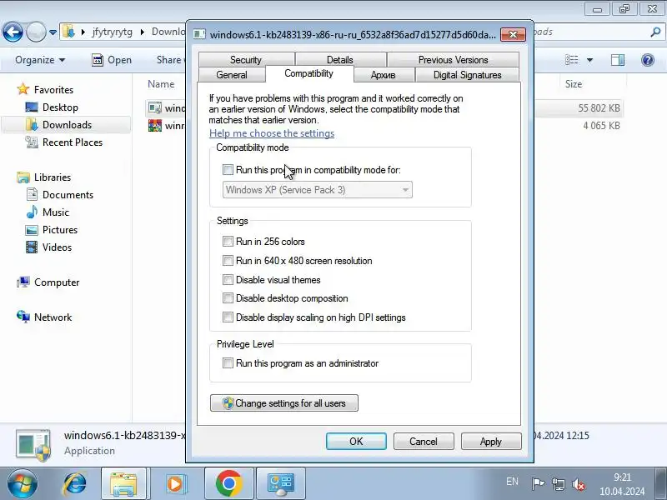Click the search magnifier icon
667x500 pixels.
655,32
